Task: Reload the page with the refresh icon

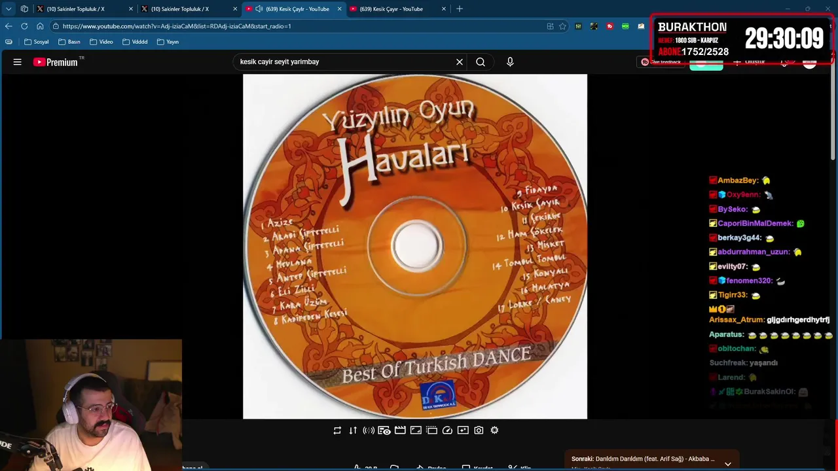Action: pos(24,26)
